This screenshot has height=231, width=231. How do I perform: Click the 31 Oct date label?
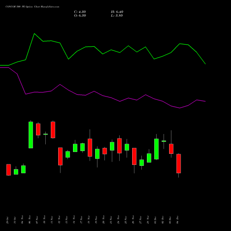15,220
